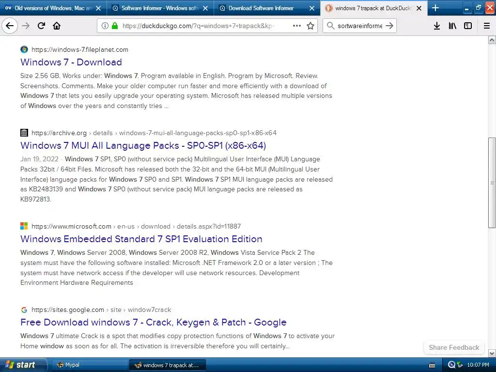
Task: Click the KB972813 text in snippet
Action: point(35,199)
